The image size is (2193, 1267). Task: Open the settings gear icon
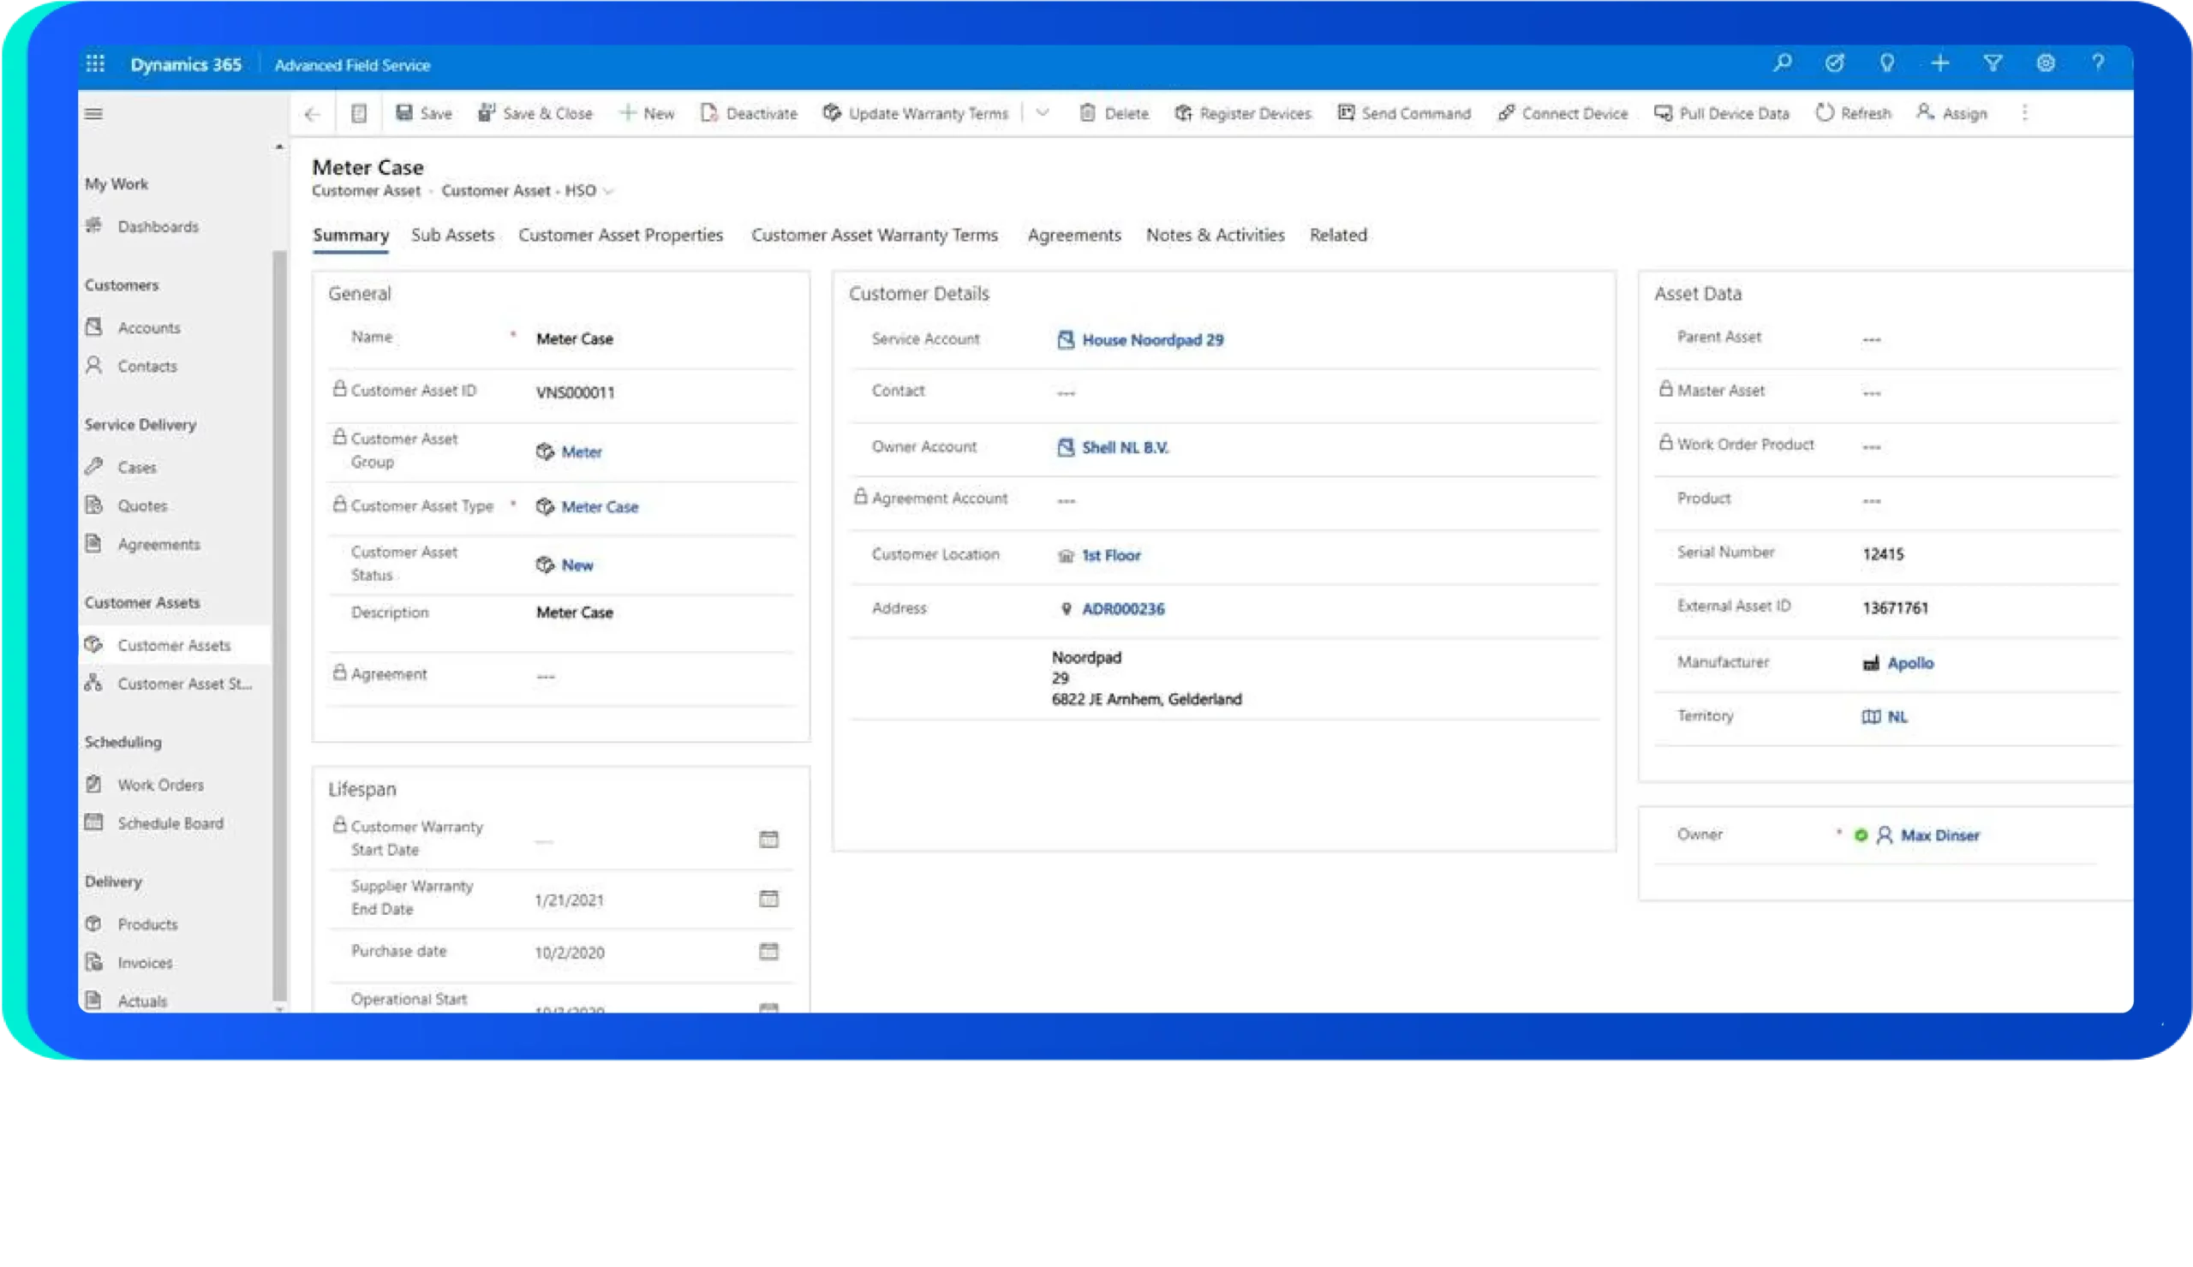click(2045, 63)
